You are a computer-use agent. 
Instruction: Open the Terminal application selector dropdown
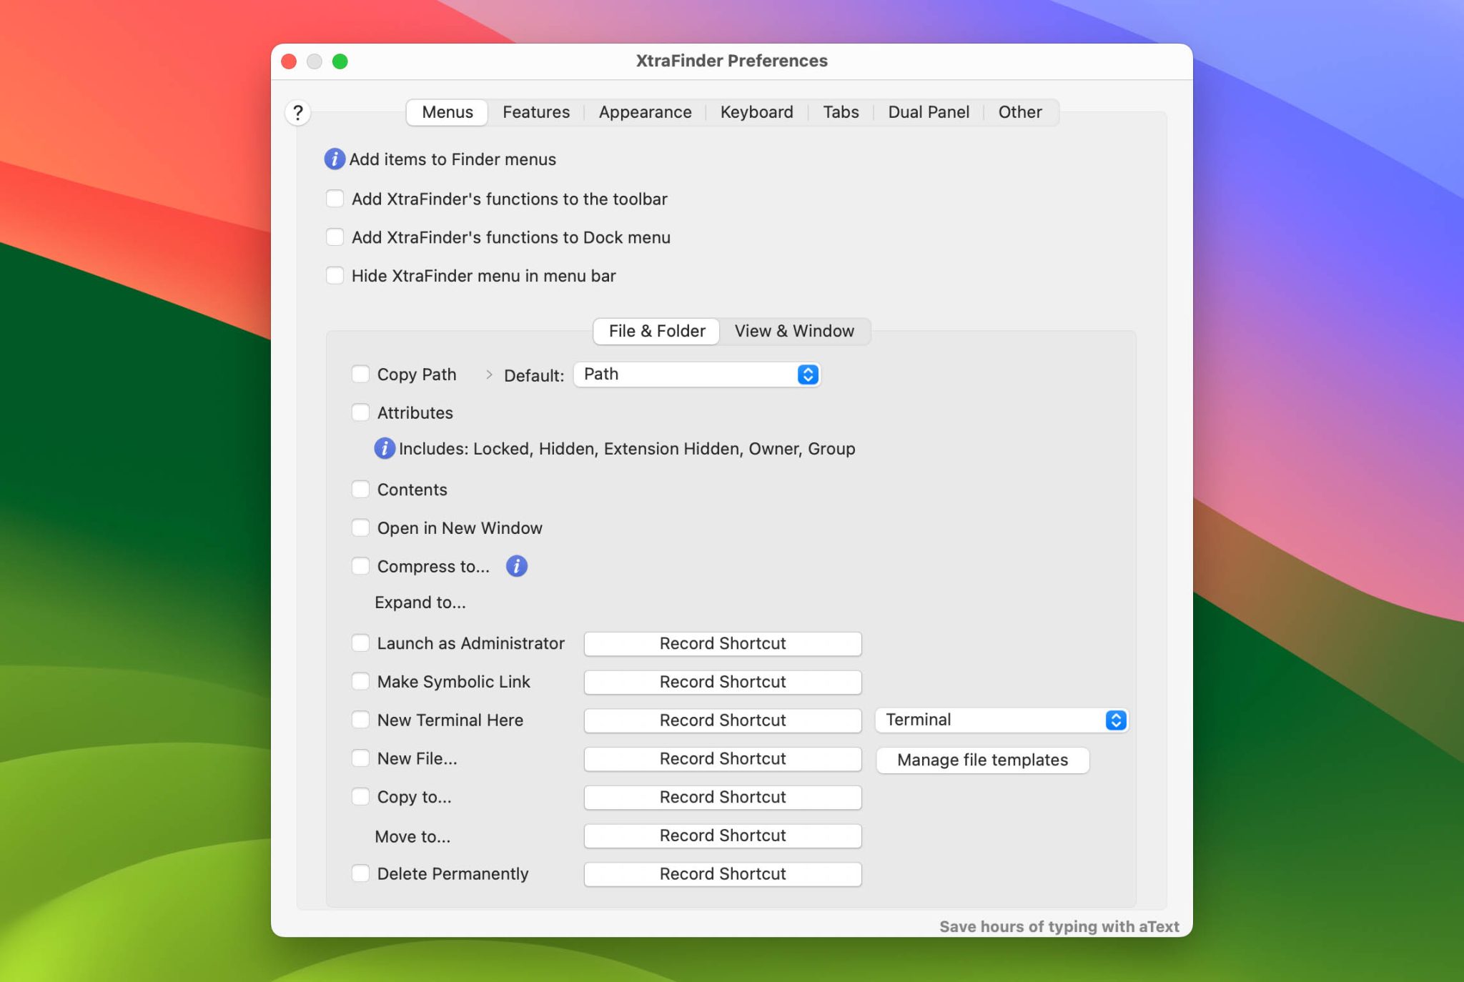click(1000, 720)
